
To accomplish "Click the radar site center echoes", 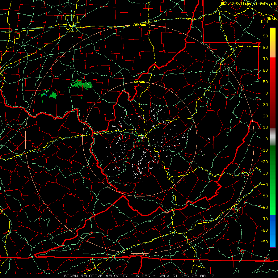I will [x=141, y=138].
